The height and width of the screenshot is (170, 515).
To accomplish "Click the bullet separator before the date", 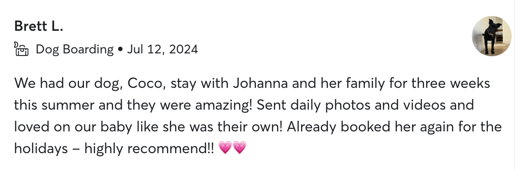I will click(120, 50).
